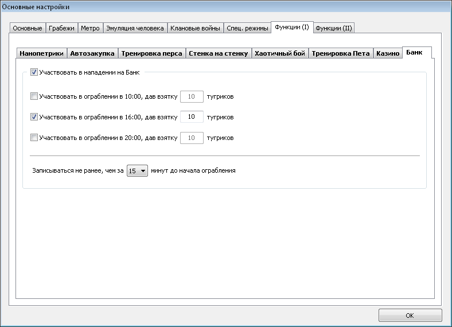This screenshot has height=327, width=452.
Task: Expand the 15 minutes dropdown
Action: [x=137, y=171]
